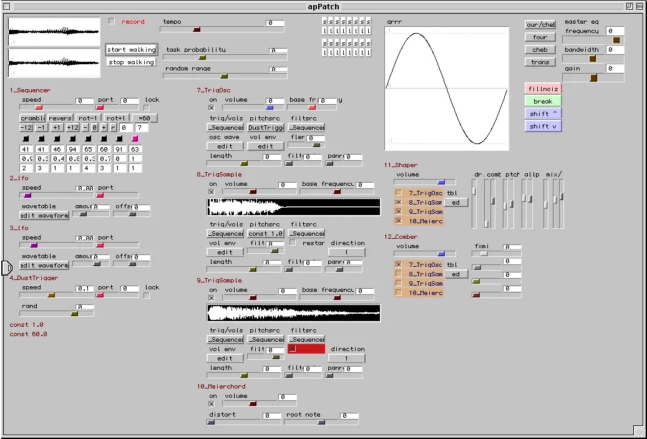Click the stop walking button
Screen dimensions: 647x439
pos(131,62)
